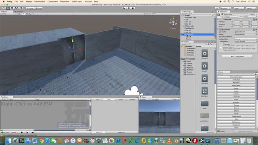This screenshot has height=145, width=258.
Task: Switch to the PlayMaker State tab
Action: [109, 99]
